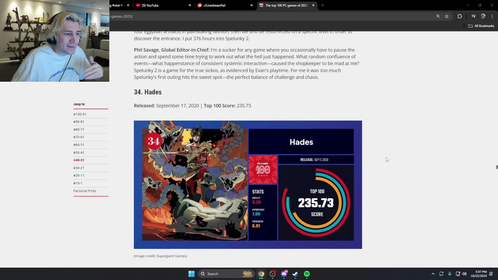Click the page vertical scrollbar thumb
Viewport: 498px width, 280px height.
(496, 167)
